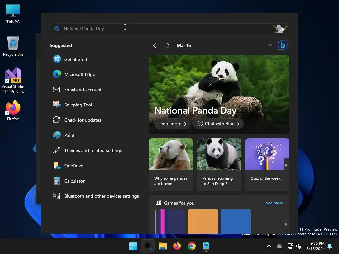Launch Microsoft Edge from suggested list
Image resolution: width=339 pixels, height=254 pixels.
(57, 74)
